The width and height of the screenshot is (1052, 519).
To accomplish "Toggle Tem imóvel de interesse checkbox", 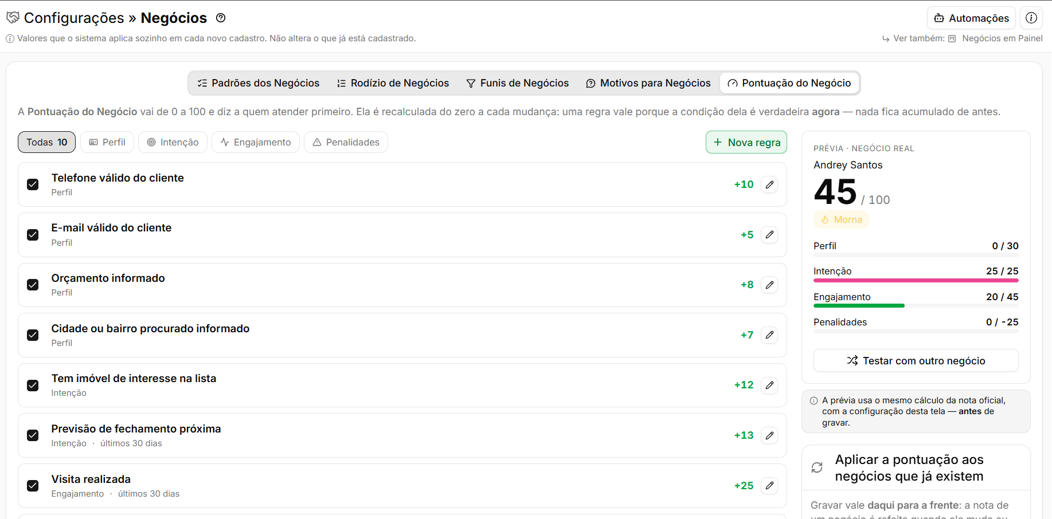I will tap(33, 385).
